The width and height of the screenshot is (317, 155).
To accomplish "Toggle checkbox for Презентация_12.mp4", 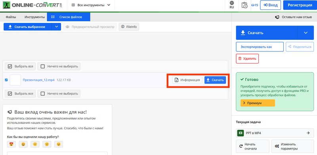I will [6, 80].
